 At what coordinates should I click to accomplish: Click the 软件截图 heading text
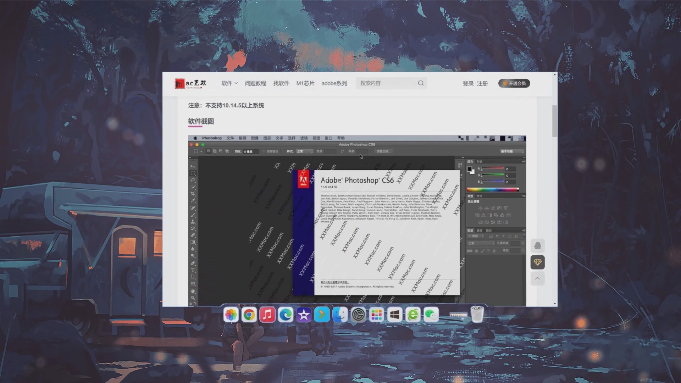pyautogui.click(x=201, y=121)
